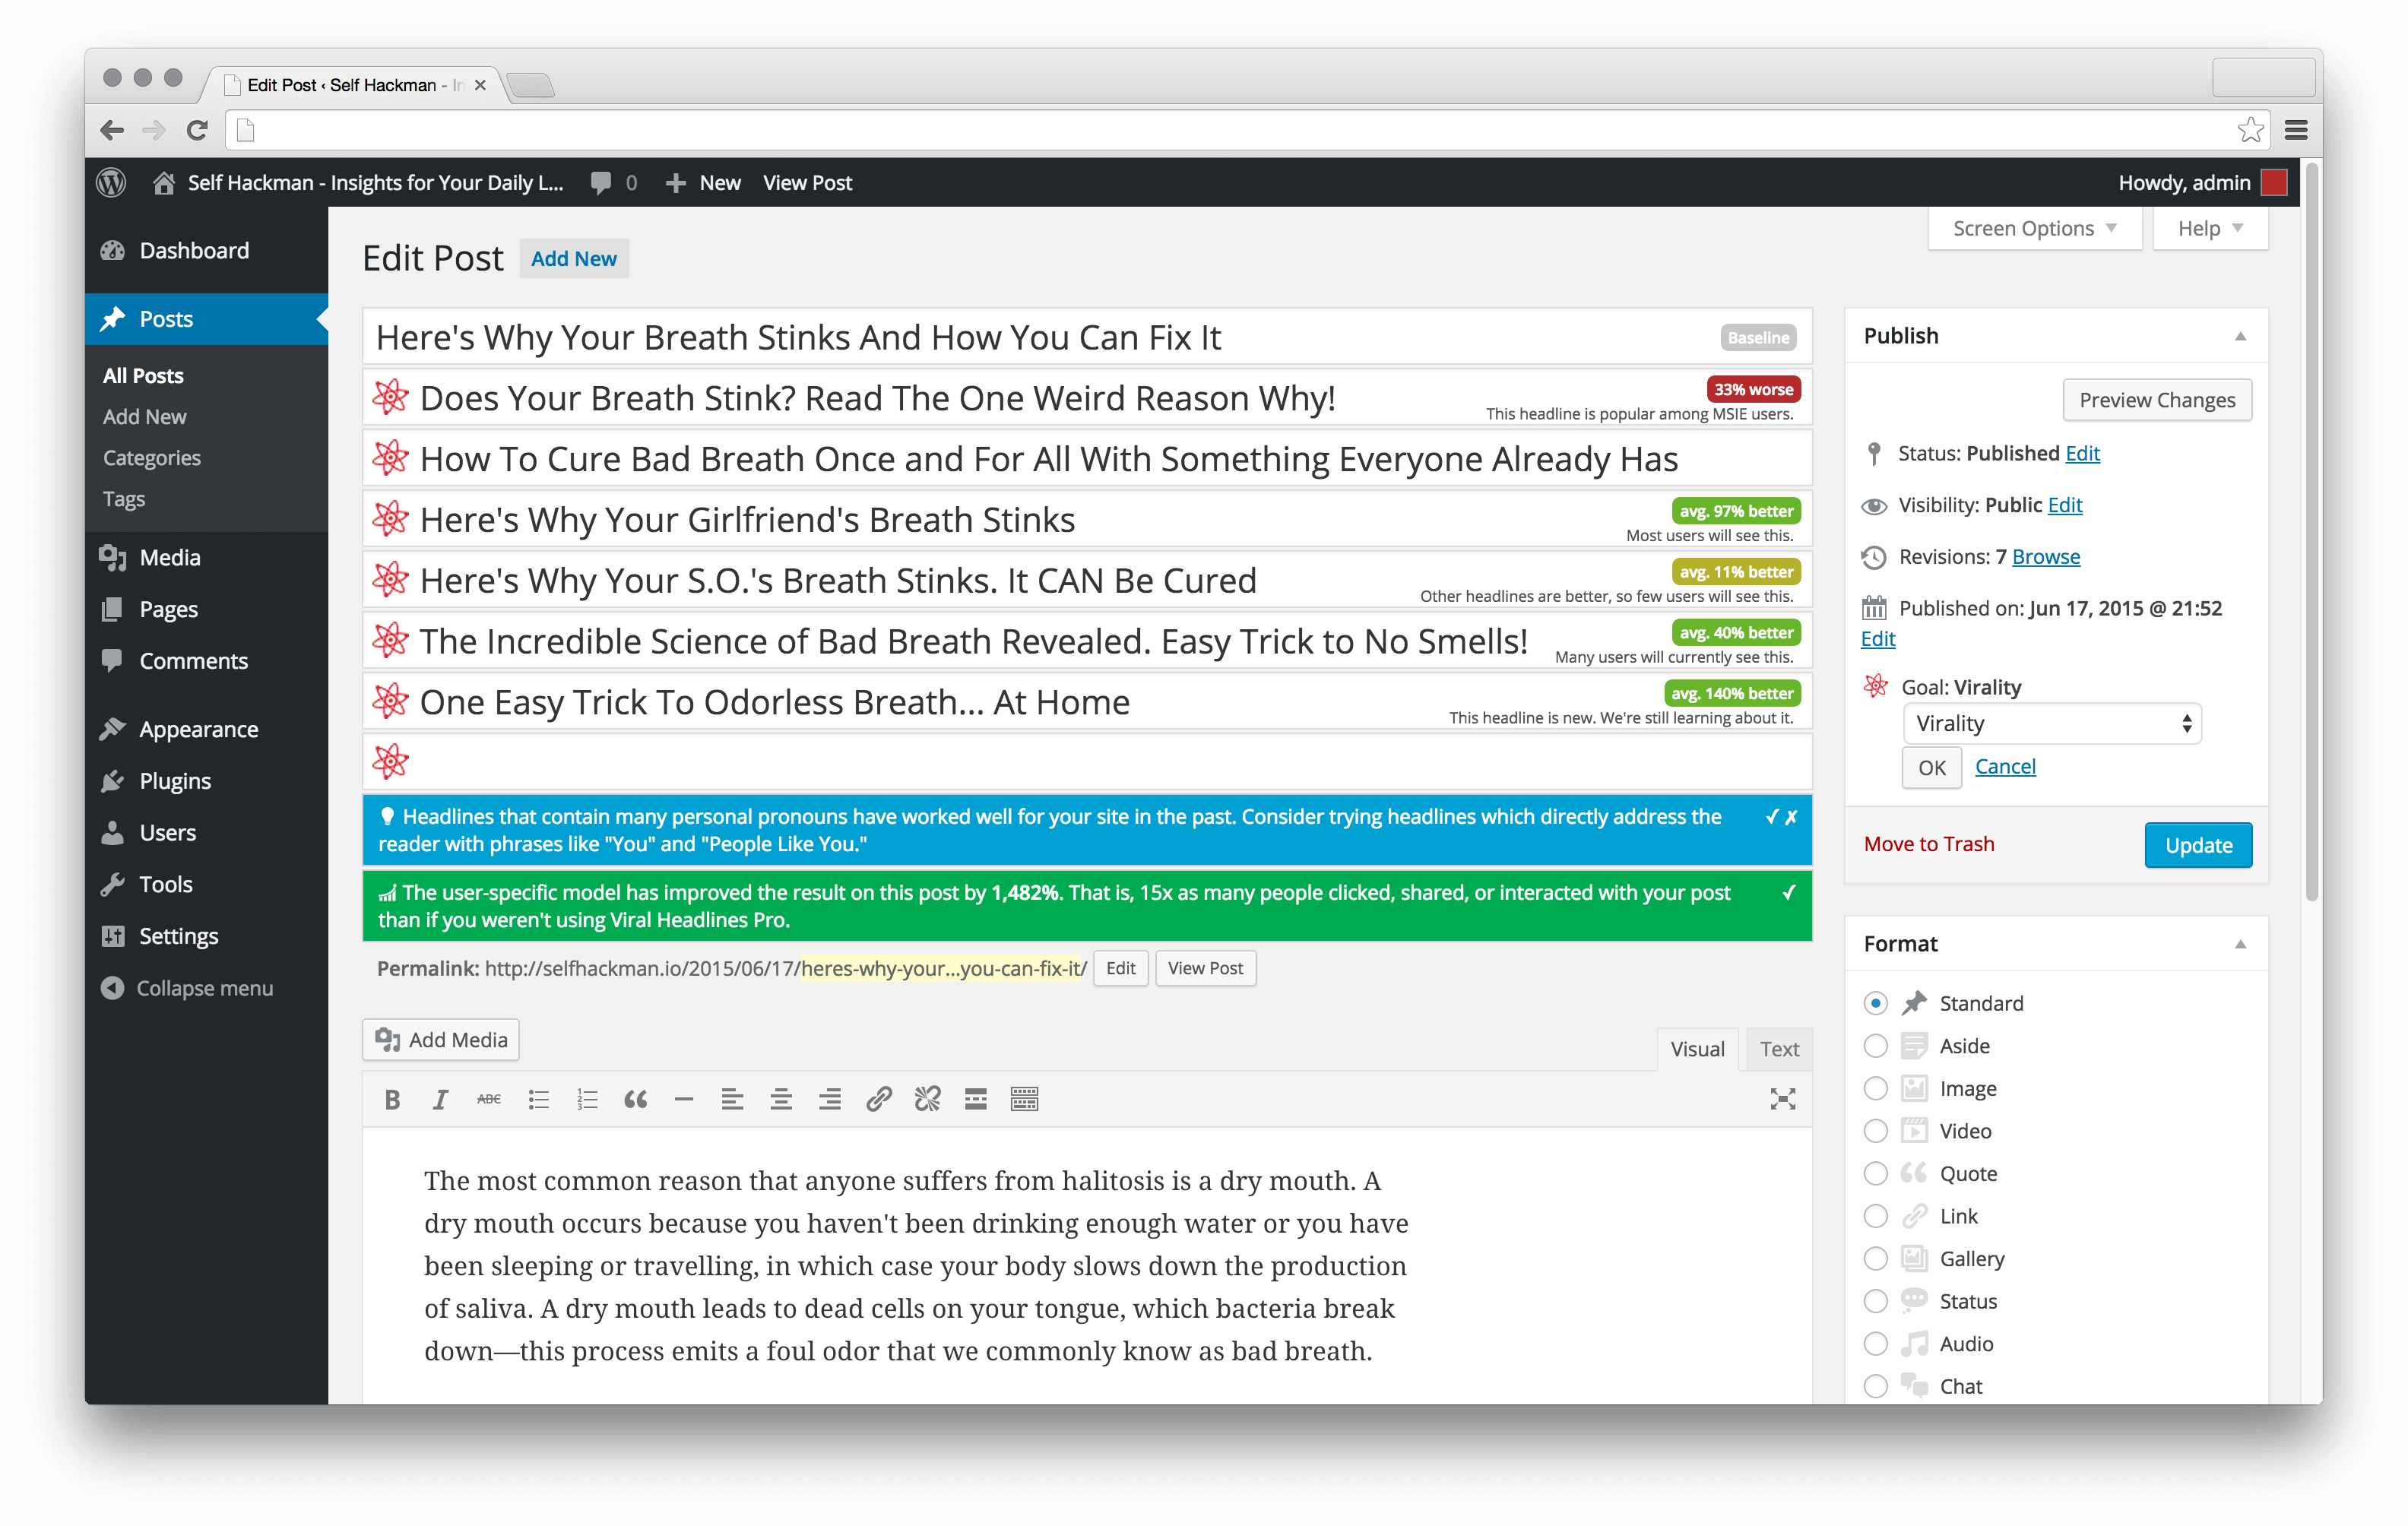Choose the Video format radio button
The image size is (2408, 1526).
(x=1875, y=1131)
